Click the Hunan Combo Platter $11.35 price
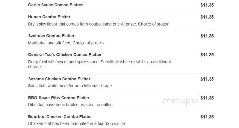The image size is (239, 128). click(x=207, y=17)
